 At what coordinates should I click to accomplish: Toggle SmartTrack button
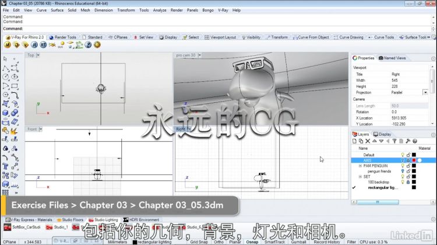coord(274,242)
